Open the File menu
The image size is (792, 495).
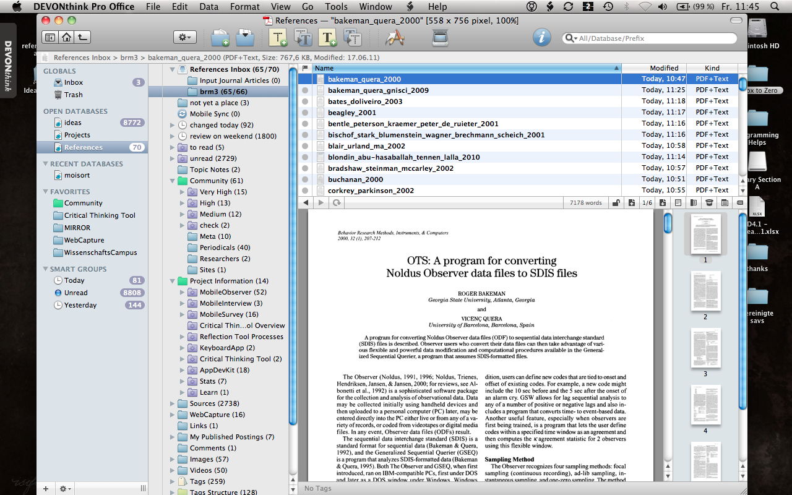coord(153,7)
